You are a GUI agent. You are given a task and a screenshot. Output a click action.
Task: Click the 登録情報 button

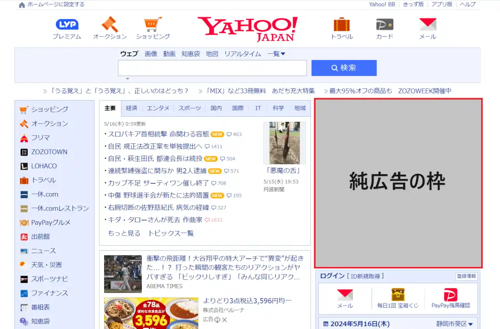467,276
